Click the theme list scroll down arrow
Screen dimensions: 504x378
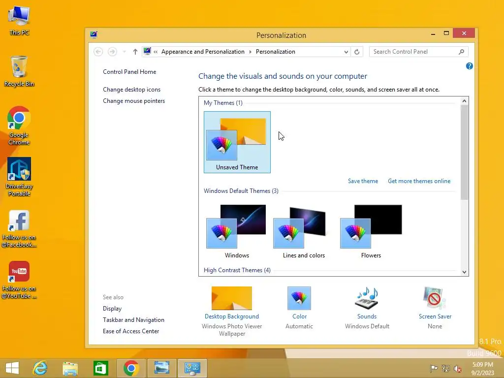coord(464,272)
